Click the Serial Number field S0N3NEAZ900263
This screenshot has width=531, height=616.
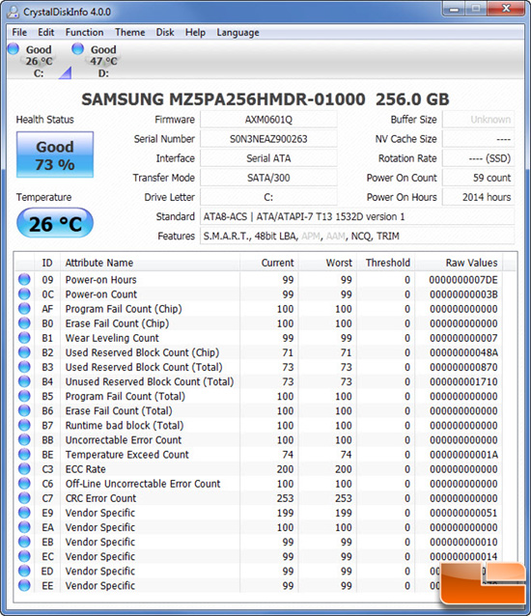coord(268,139)
